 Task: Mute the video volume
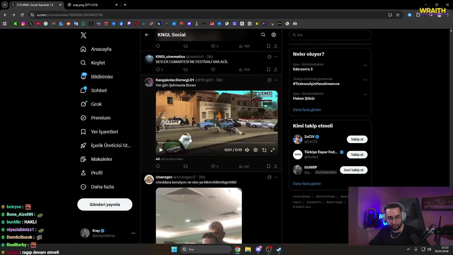pos(247,150)
